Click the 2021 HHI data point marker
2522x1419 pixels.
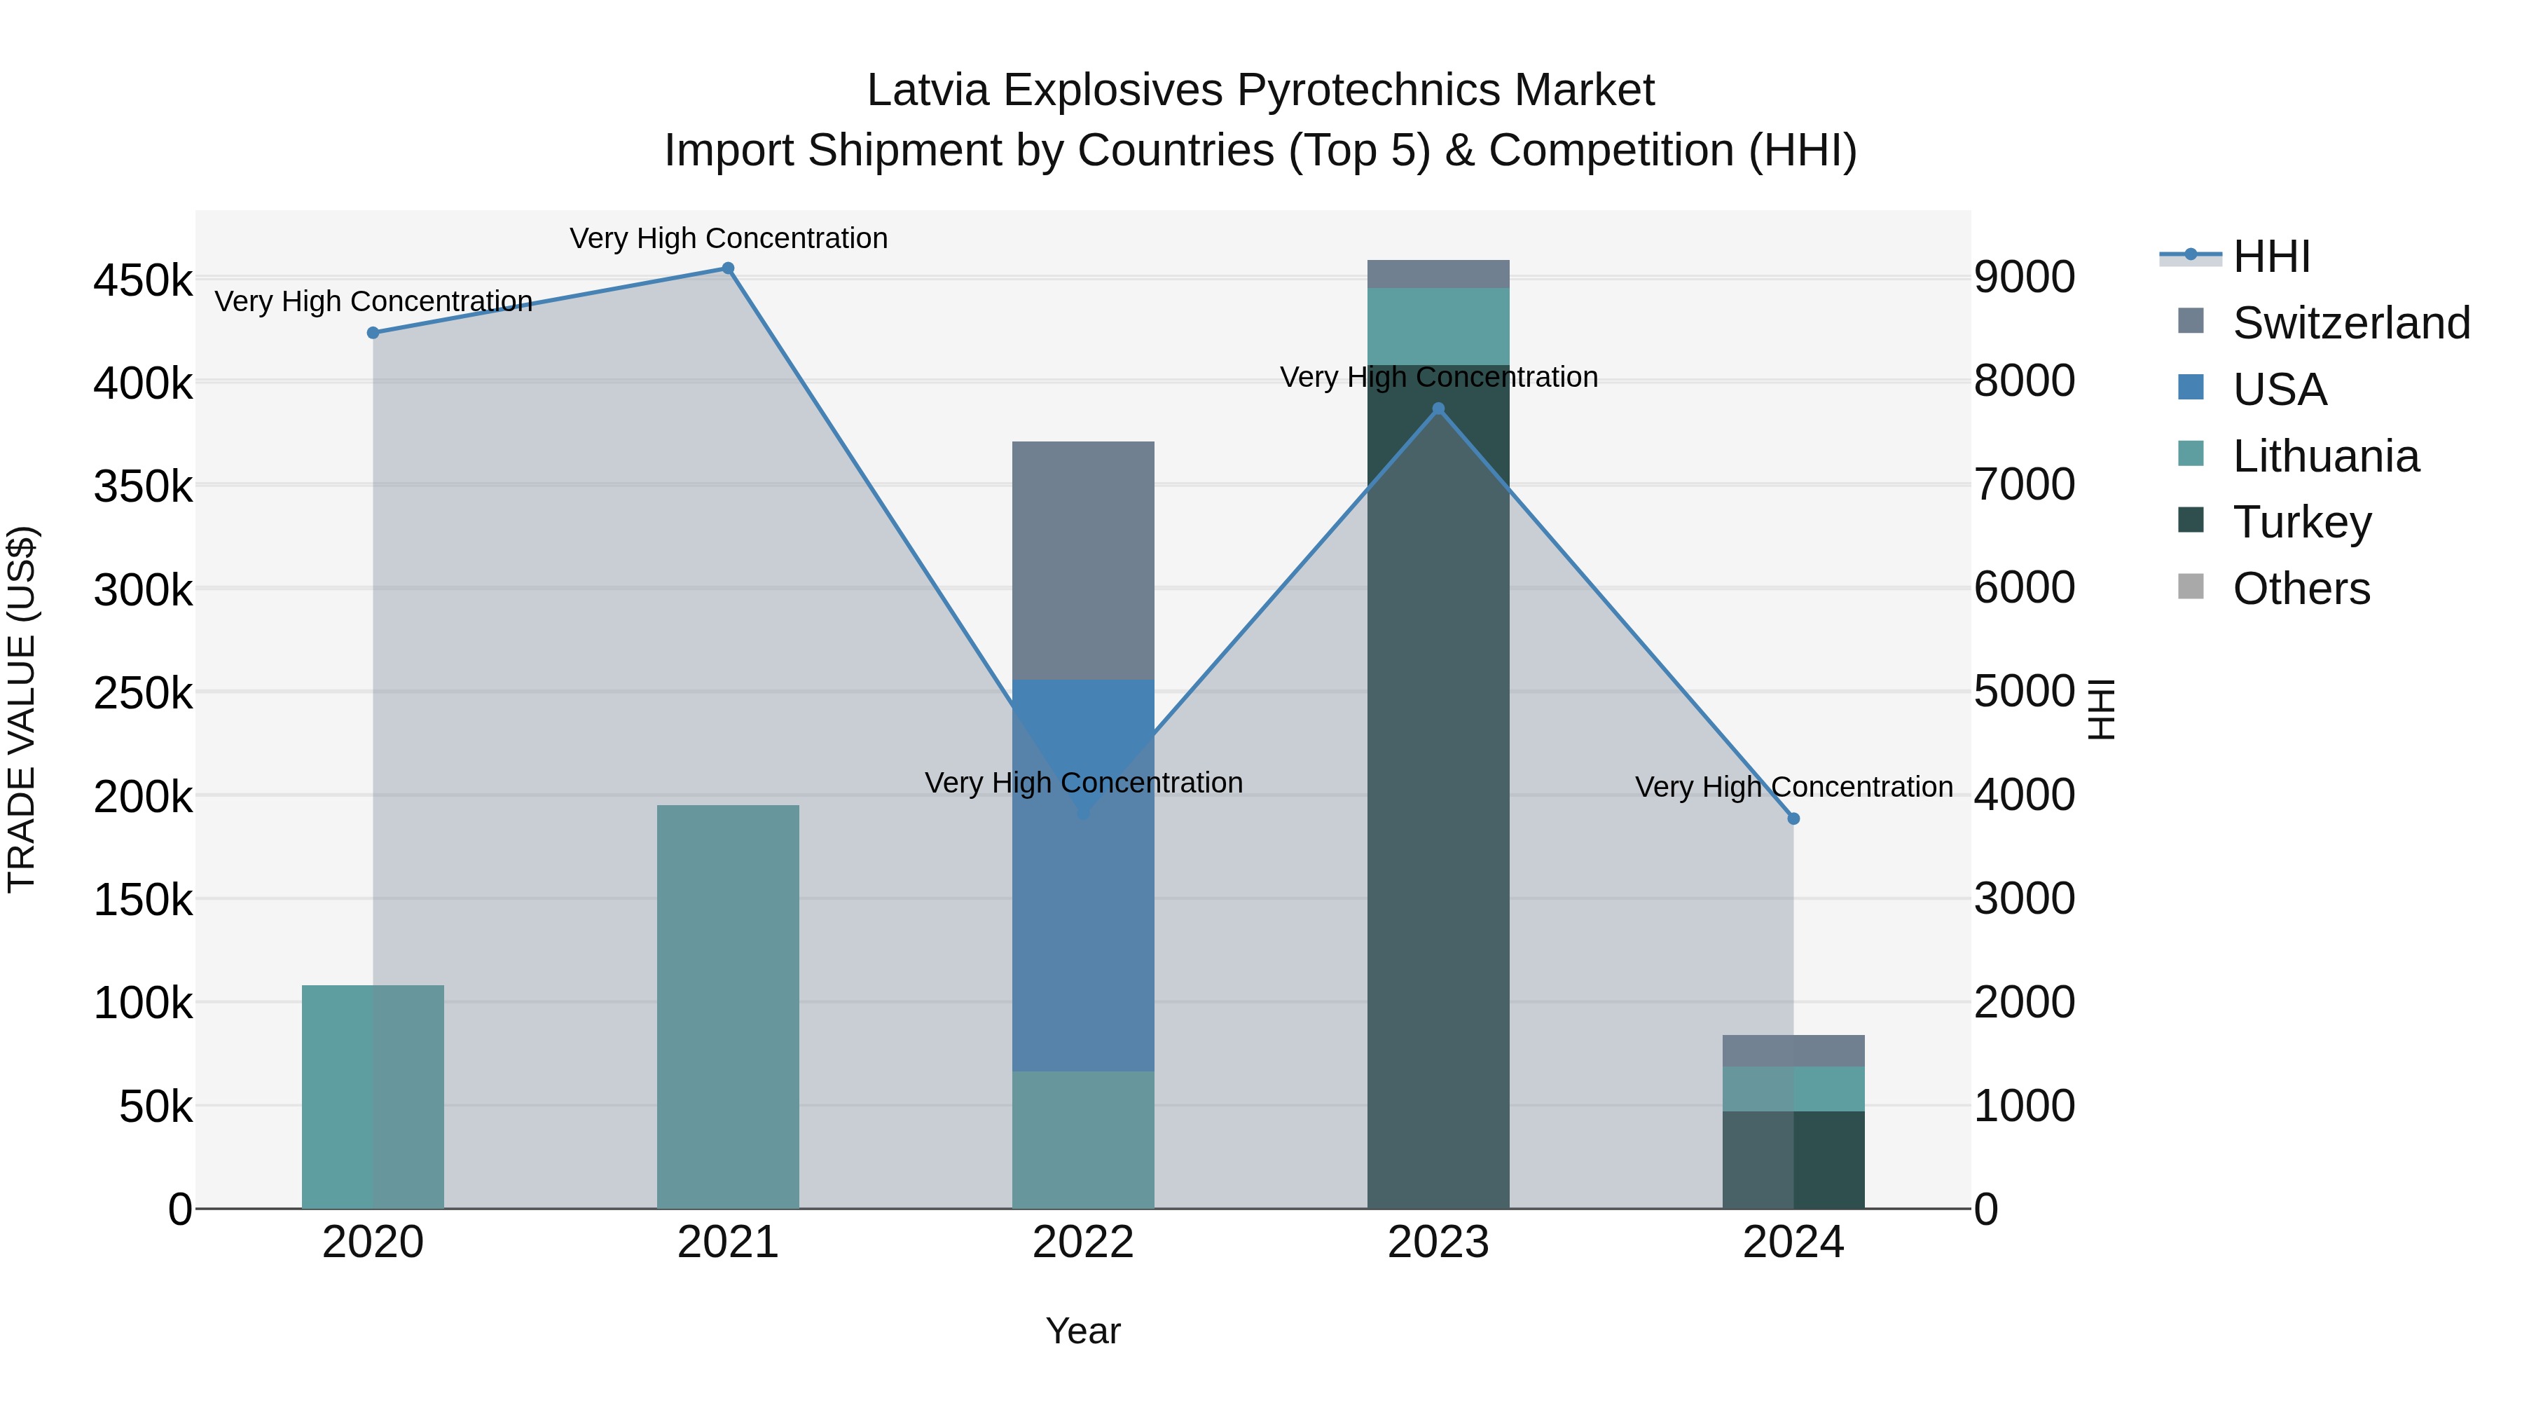pos(729,268)
